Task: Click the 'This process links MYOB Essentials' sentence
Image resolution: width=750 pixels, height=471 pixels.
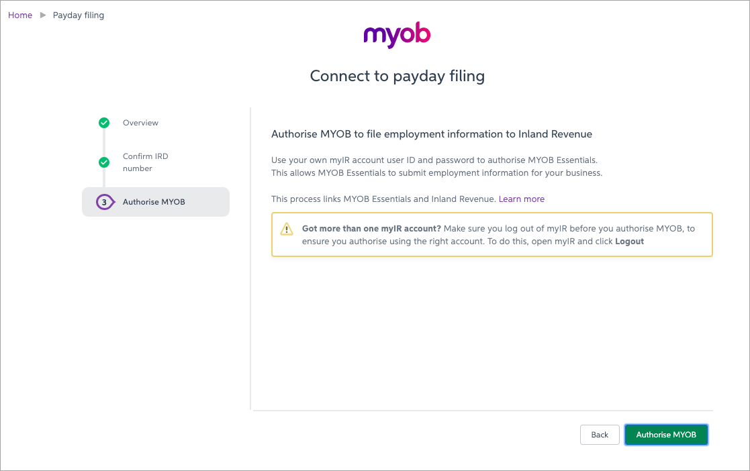Action: click(383, 199)
